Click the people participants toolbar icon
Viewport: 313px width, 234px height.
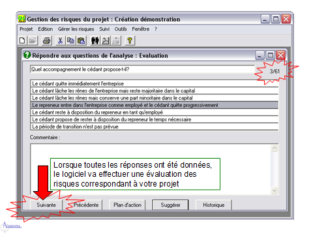95,40
